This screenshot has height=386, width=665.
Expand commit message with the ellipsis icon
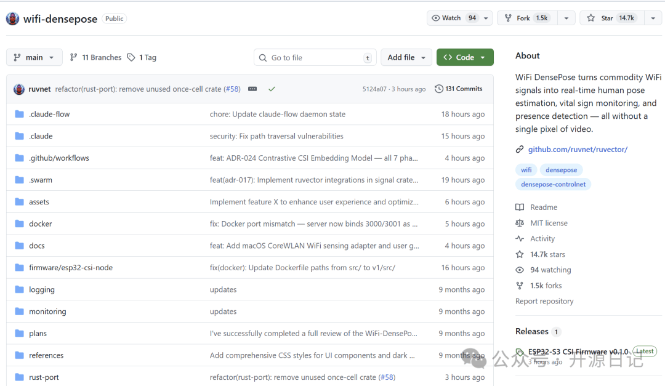pyautogui.click(x=252, y=89)
